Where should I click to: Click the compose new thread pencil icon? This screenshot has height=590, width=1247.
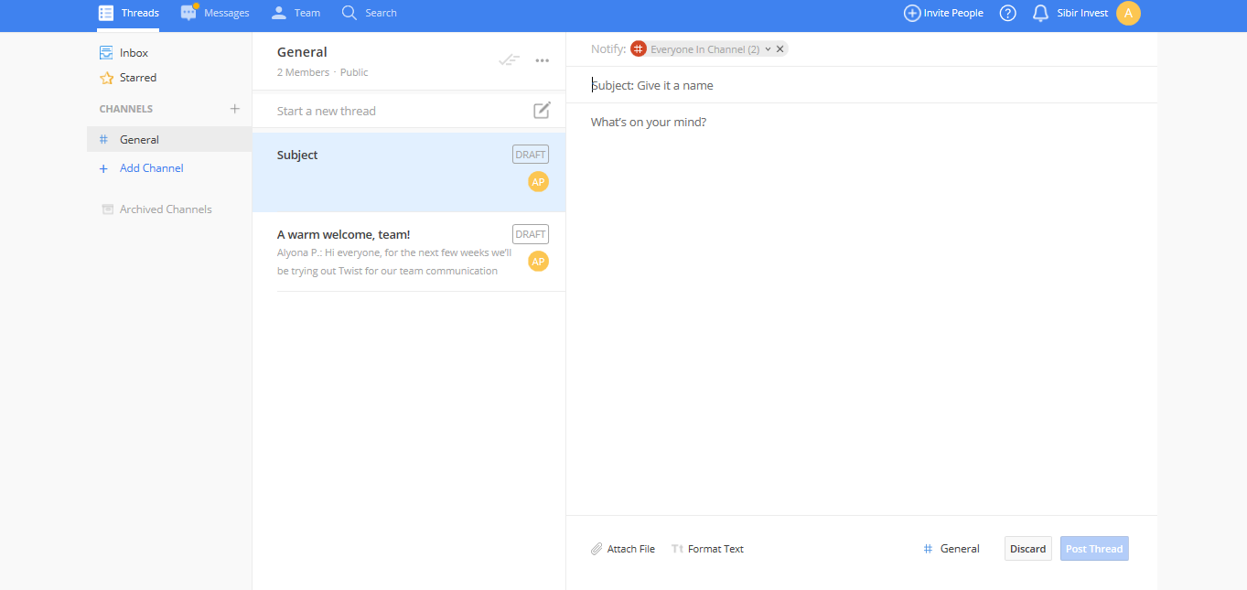(x=542, y=111)
